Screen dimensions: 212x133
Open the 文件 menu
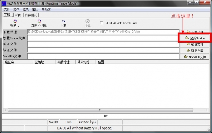coord(7,9)
